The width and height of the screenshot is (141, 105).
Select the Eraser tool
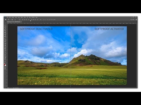point(5,43)
